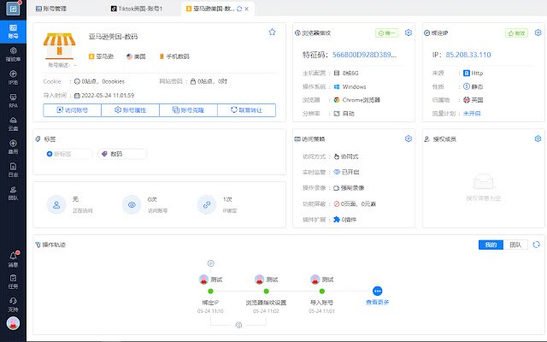
Task: Refresh the 操作轨迹 timeline
Action: pyautogui.click(x=536, y=245)
